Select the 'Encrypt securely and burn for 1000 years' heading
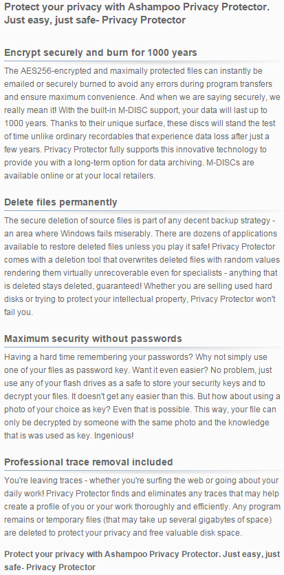 (x=100, y=52)
